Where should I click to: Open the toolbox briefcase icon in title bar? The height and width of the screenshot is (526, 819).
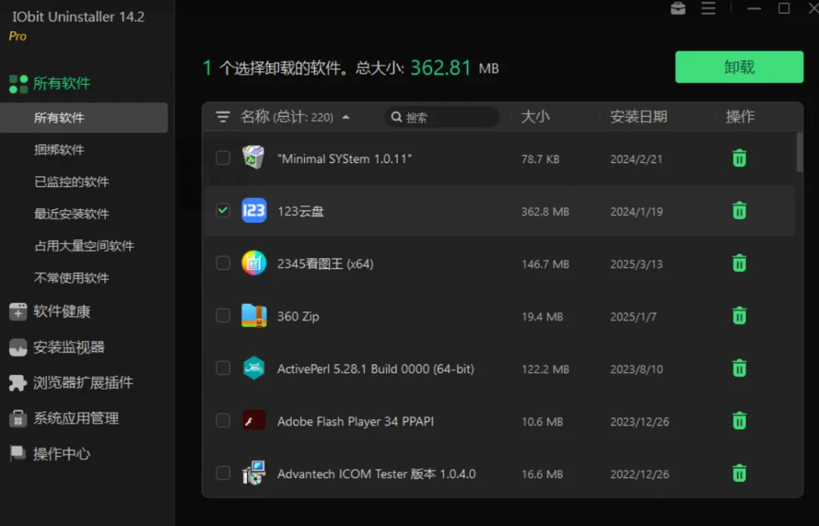click(x=678, y=8)
